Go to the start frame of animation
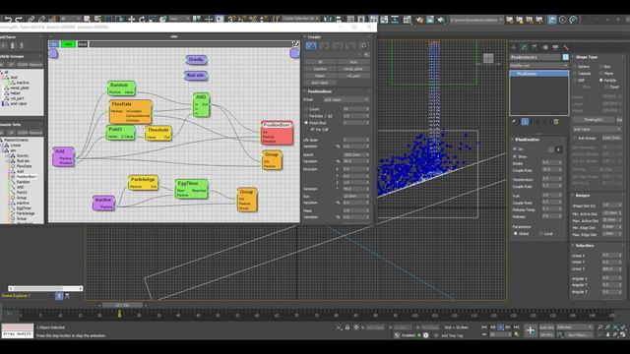This screenshot has width=630, height=354. [484, 327]
